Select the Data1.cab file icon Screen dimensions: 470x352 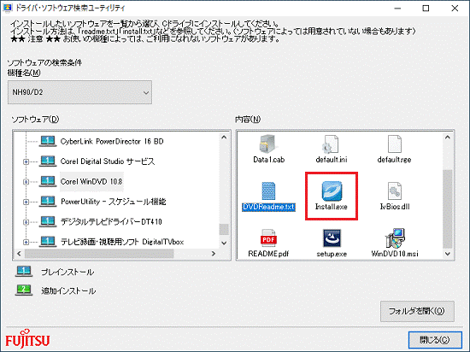point(268,144)
